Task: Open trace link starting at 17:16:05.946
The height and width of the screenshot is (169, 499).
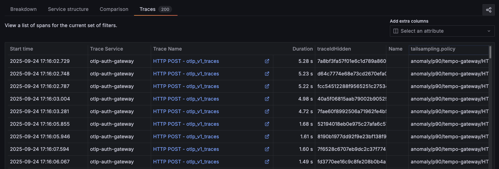Action: click(186, 137)
